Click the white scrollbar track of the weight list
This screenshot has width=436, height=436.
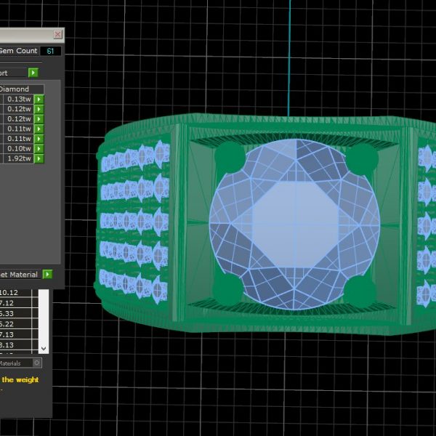pyautogui.click(x=44, y=317)
